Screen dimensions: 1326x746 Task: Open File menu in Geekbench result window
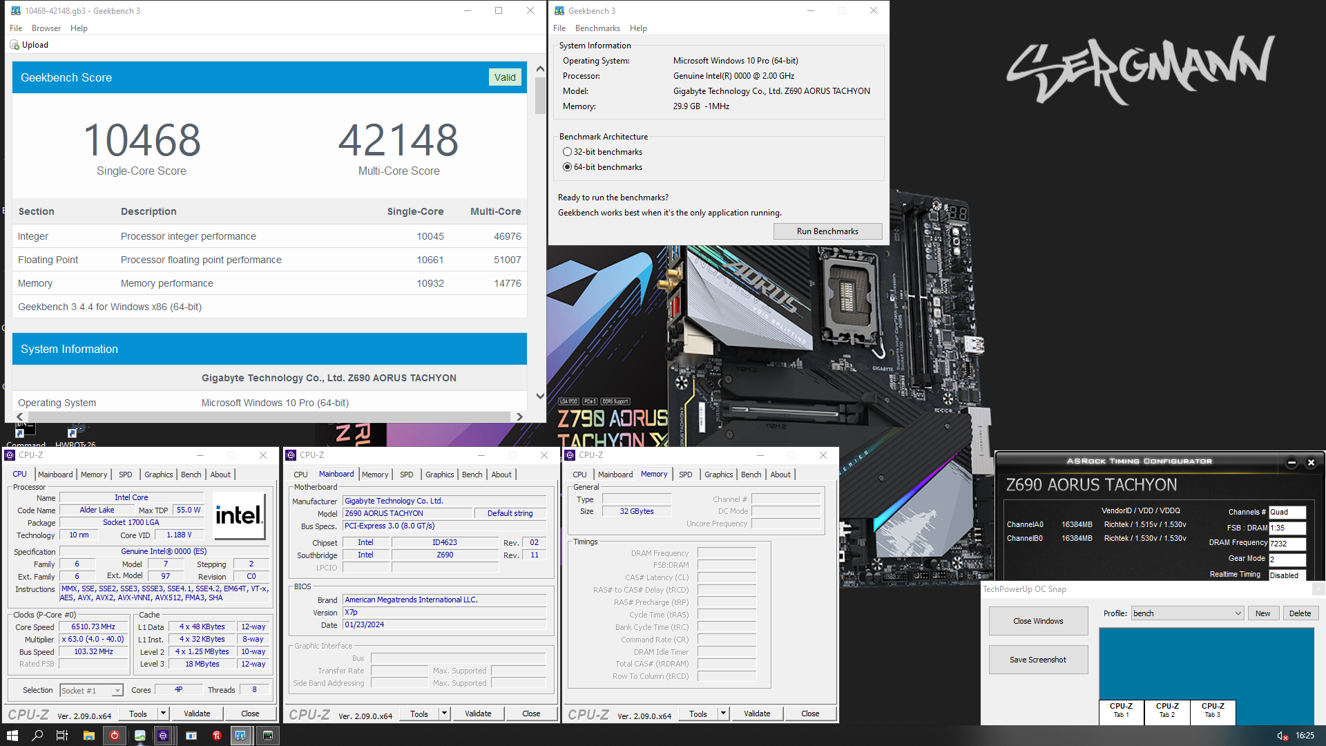pyautogui.click(x=16, y=28)
